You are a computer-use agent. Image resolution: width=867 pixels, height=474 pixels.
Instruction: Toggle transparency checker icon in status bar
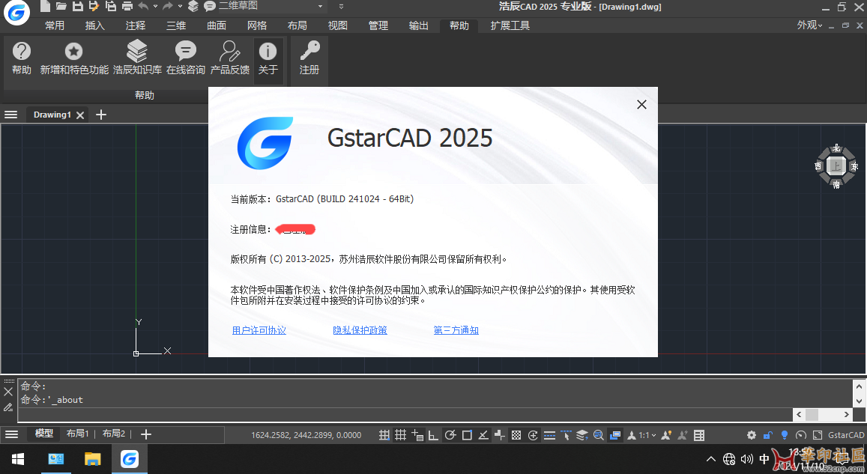(516, 435)
